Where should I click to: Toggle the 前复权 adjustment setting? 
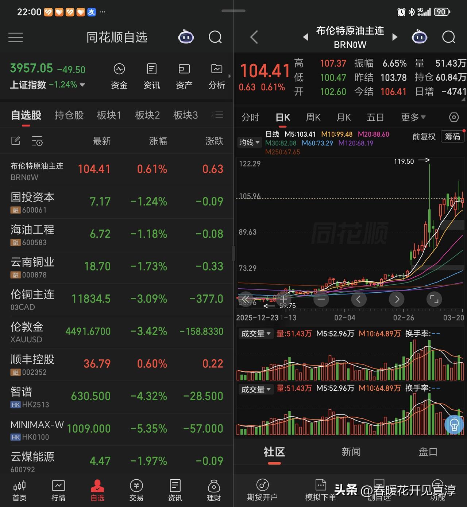tap(424, 137)
